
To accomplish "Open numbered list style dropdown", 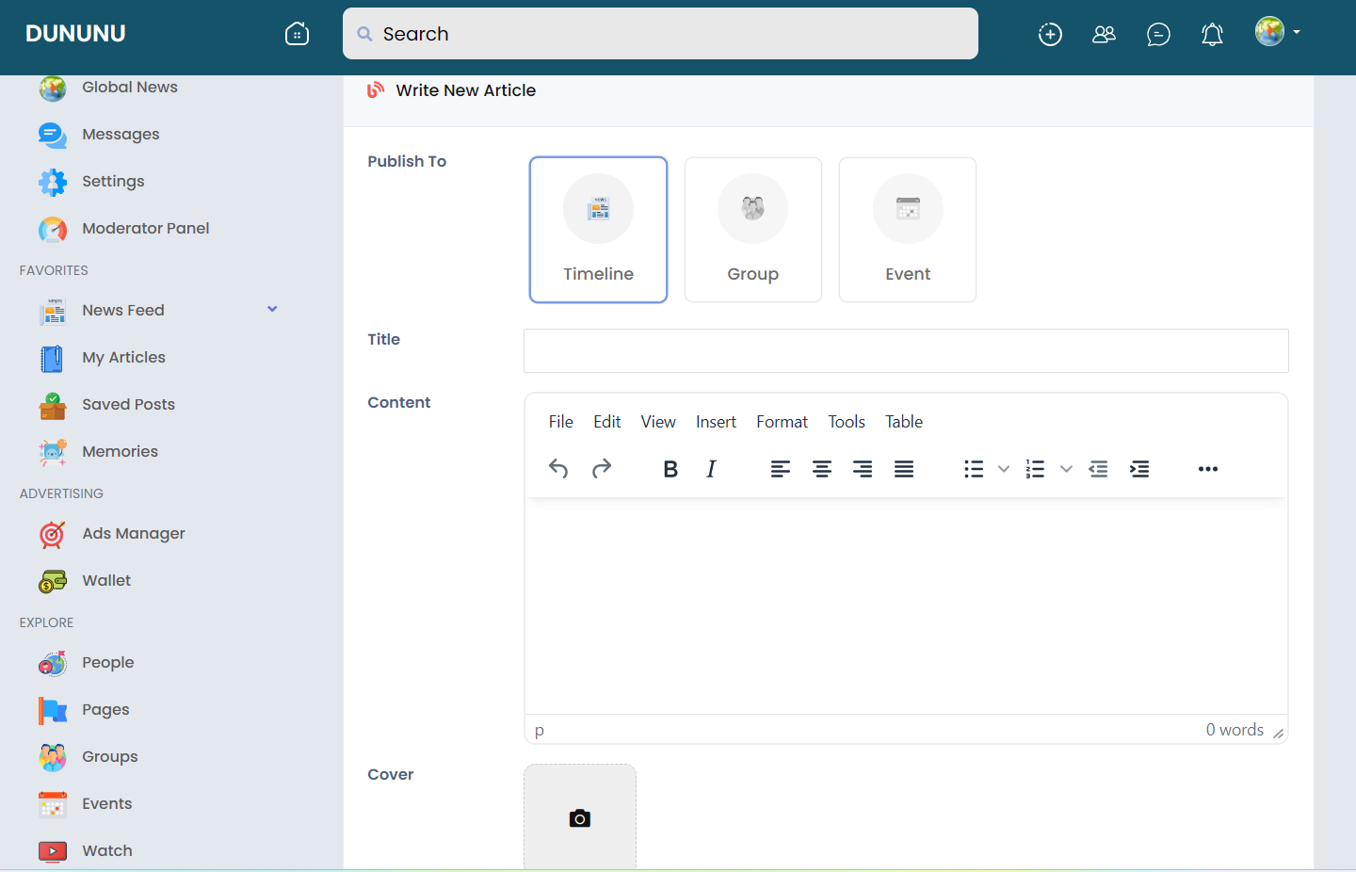I will pos(1066,469).
